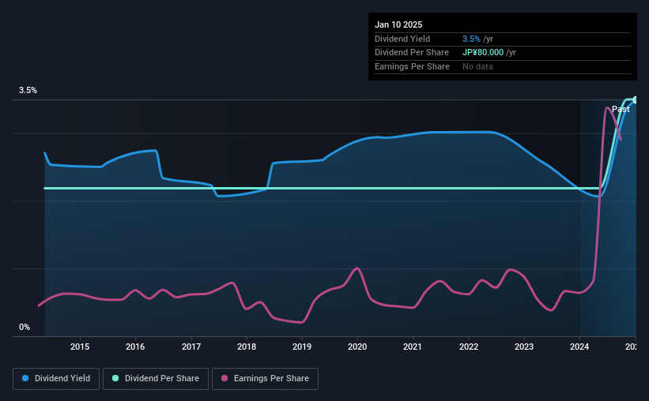Click the 3.5% y-axis label
This screenshot has height=401, width=649.
click(x=28, y=90)
